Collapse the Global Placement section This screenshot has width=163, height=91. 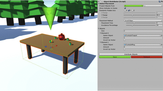tap(99, 4)
